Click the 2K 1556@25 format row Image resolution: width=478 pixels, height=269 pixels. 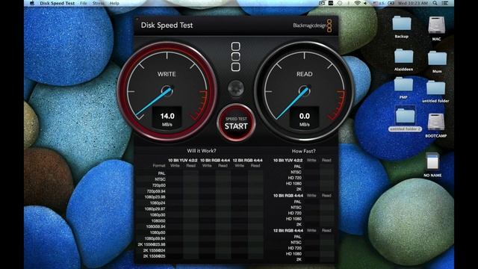(199, 256)
